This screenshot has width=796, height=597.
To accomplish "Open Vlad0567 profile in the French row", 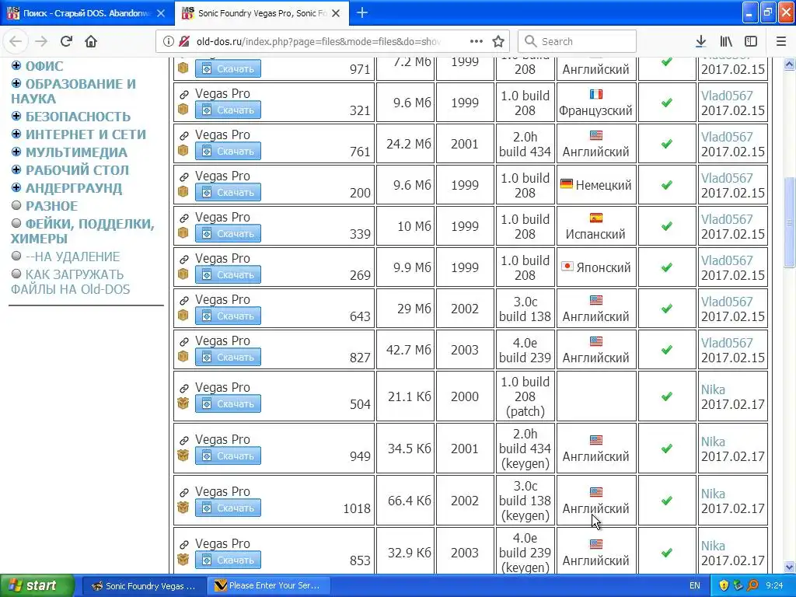I will [727, 96].
